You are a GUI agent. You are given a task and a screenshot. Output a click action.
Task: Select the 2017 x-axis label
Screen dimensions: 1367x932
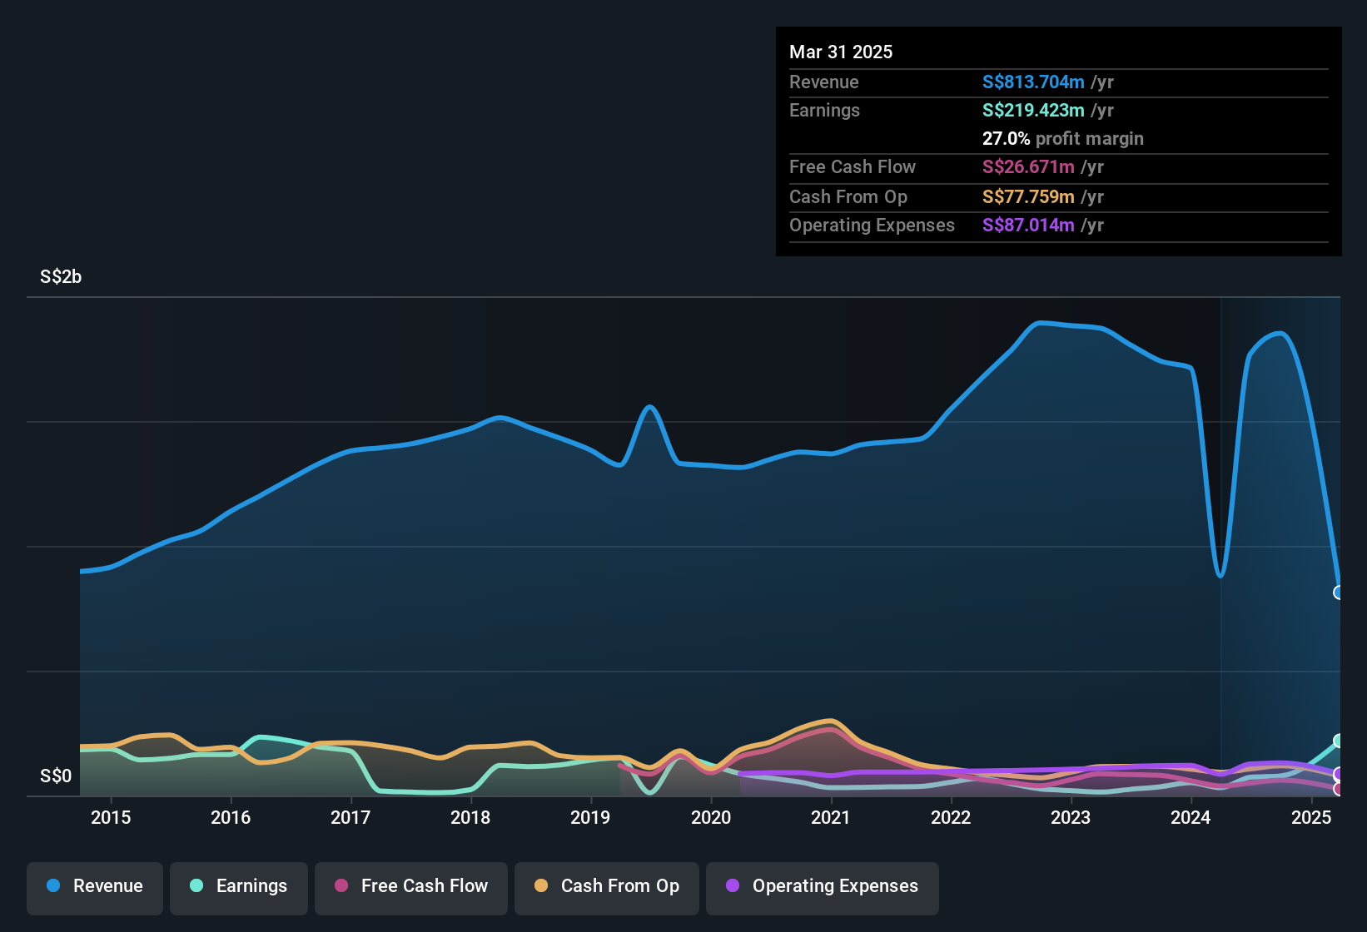[x=350, y=817]
